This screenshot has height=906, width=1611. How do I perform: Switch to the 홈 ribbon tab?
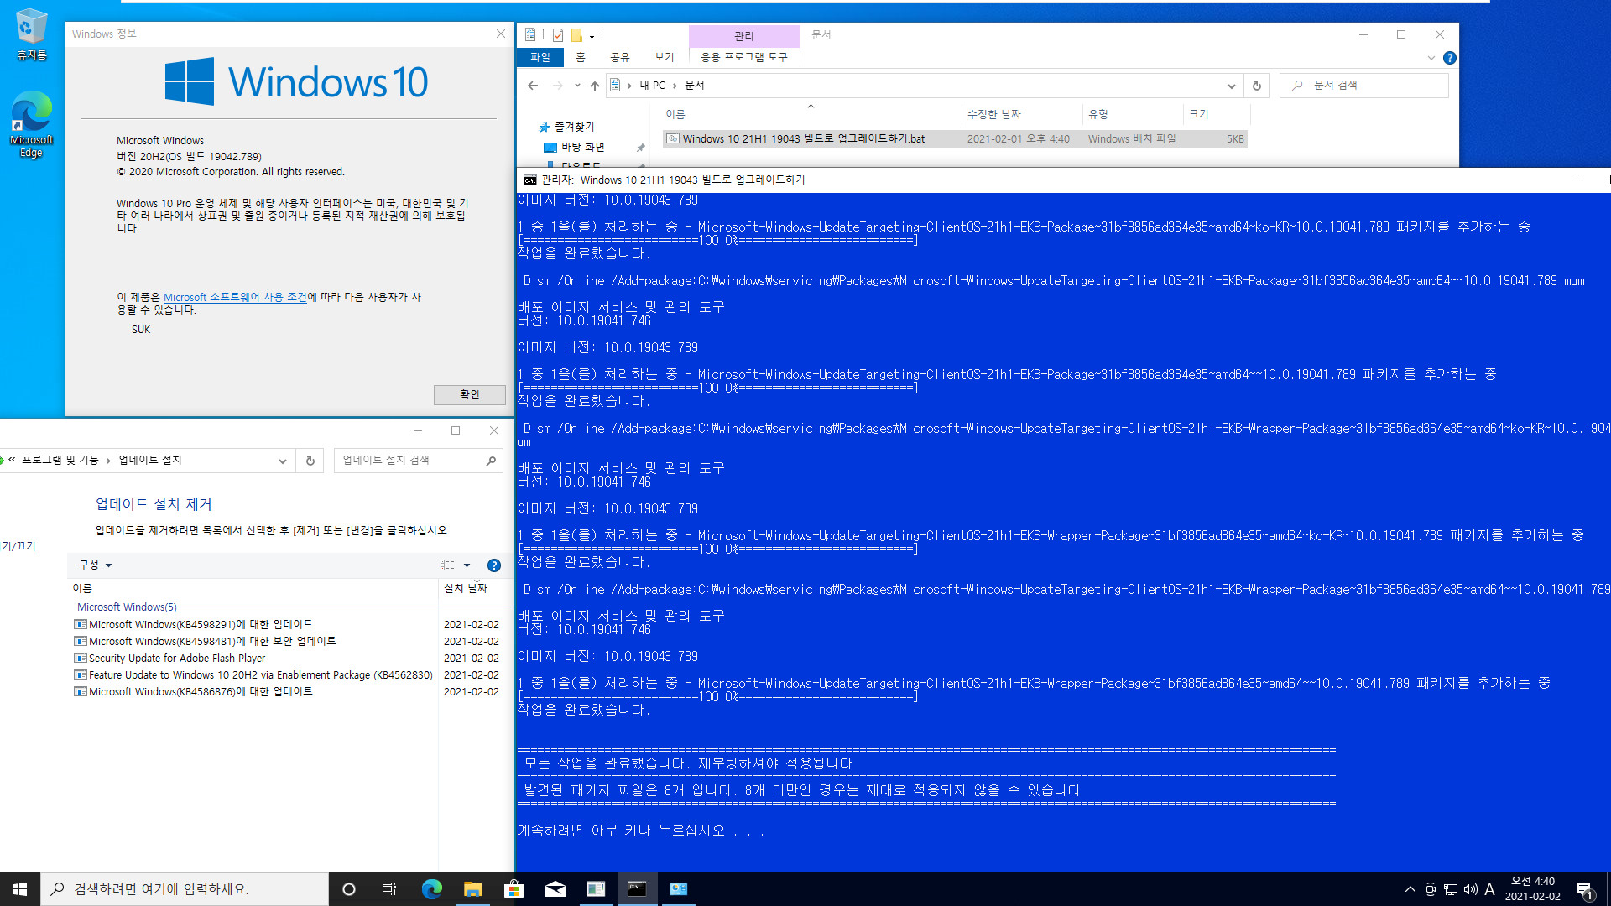coord(581,57)
